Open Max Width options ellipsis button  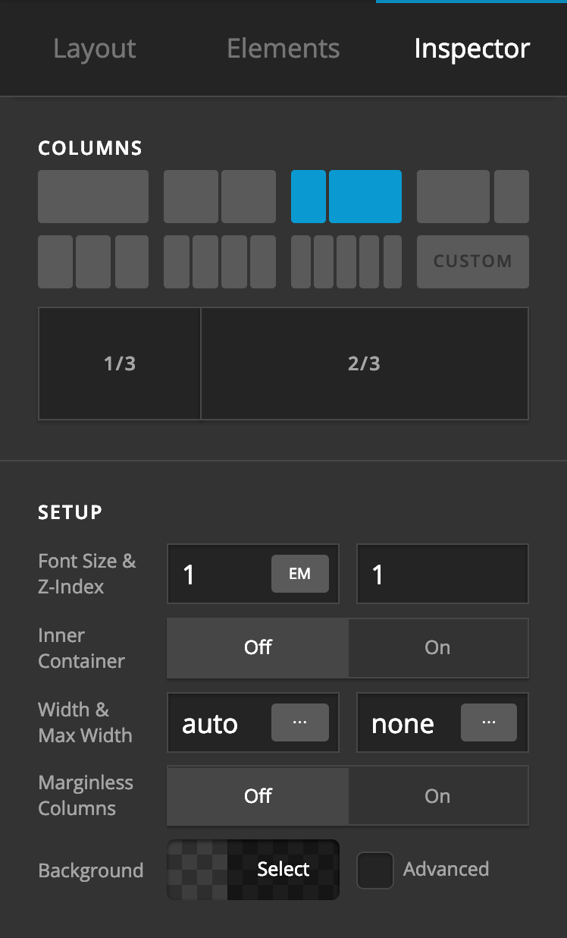click(x=489, y=722)
